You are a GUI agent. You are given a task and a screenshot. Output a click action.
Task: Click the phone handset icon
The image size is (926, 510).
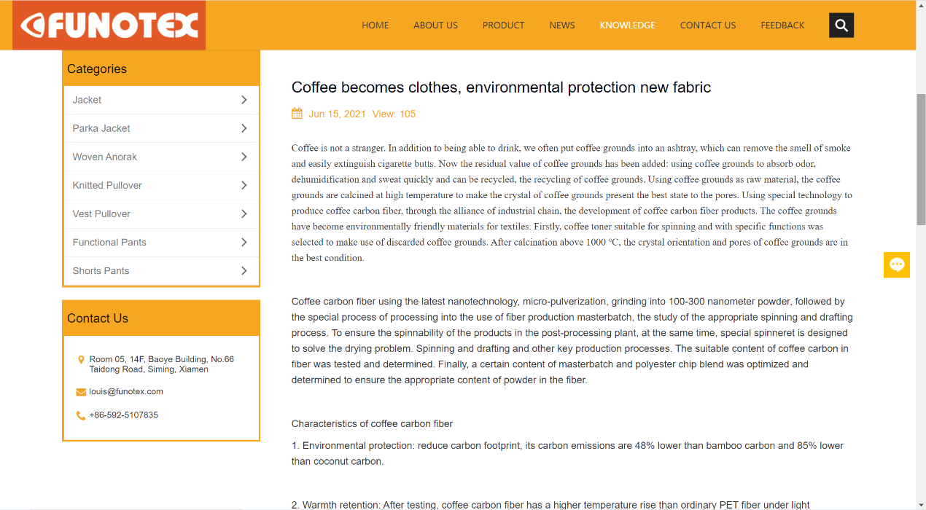click(81, 415)
